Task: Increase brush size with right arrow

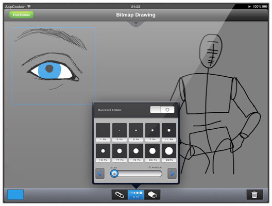Action: point(172,174)
